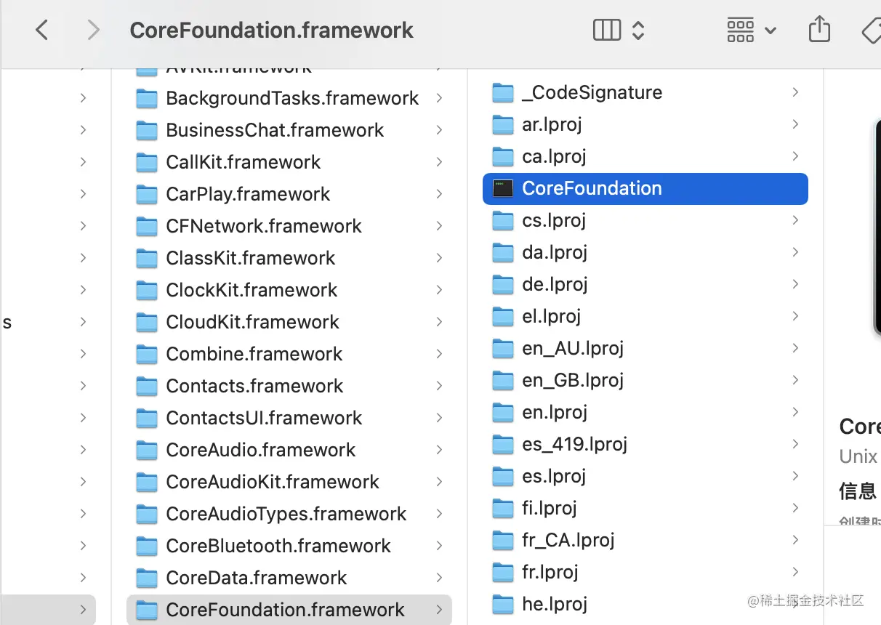The height and width of the screenshot is (625, 881).
Task: Select the es_419.lproj folder
Action: [x=574, y=444]
